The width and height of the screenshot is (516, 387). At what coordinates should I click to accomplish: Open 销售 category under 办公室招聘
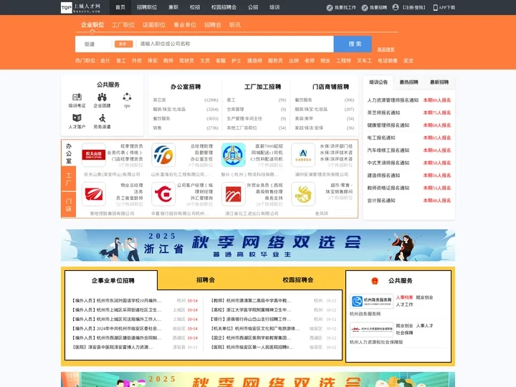(157, 128)
